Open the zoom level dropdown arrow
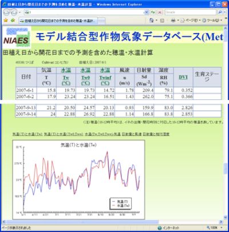The height and width of the screenshot is (232, 229). coord(222,227)
